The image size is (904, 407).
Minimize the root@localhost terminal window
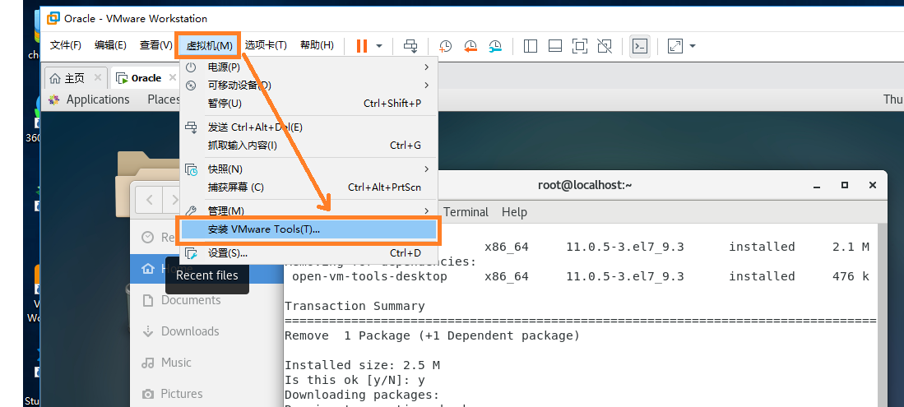pos(817,186)
